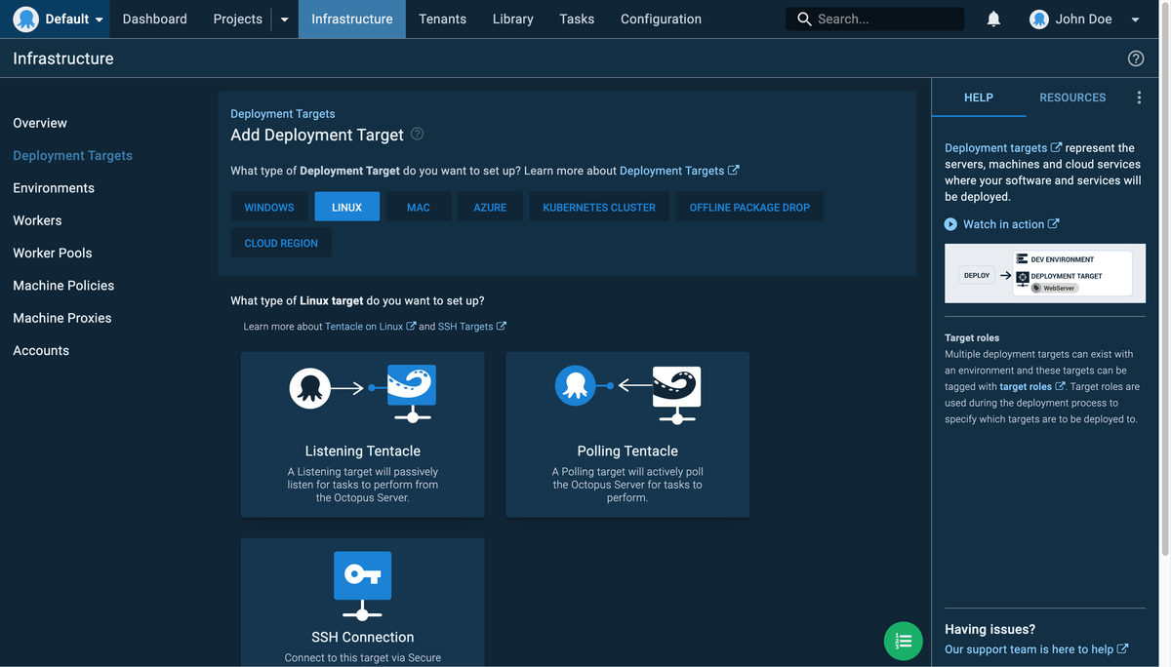Select the Polling Tentacle icon

626,390
